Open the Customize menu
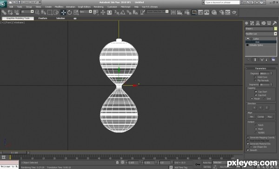 coord(112,7)
